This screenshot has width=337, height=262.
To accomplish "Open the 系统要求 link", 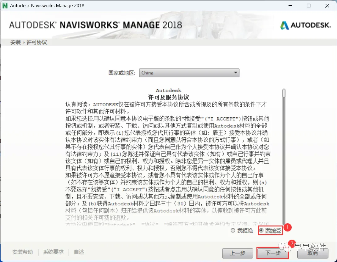I will pyautogui.click(x=53, y=252).
